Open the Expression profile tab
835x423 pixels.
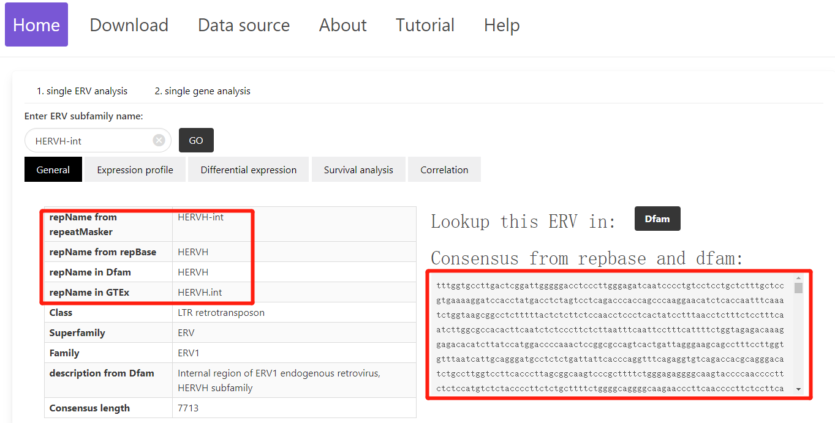(x=135, y=170)
